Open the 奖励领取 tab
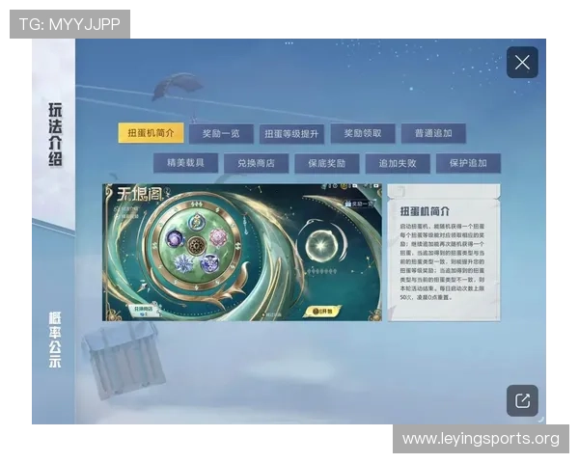Image resolution: width=579 pixels, height=463 pixels. pos(363,133)
